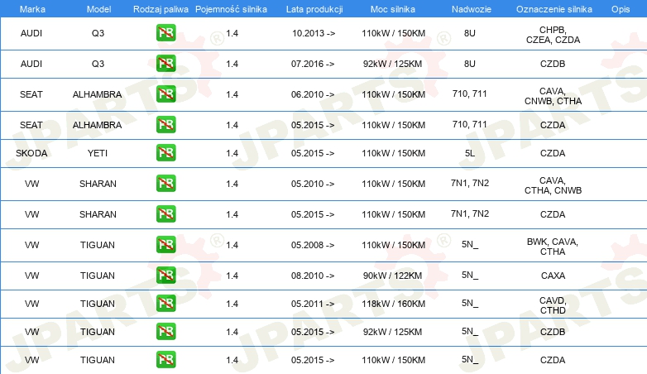Select "7N1, 7N2" in the SHARAN 05.2010 row

(470, 183)
